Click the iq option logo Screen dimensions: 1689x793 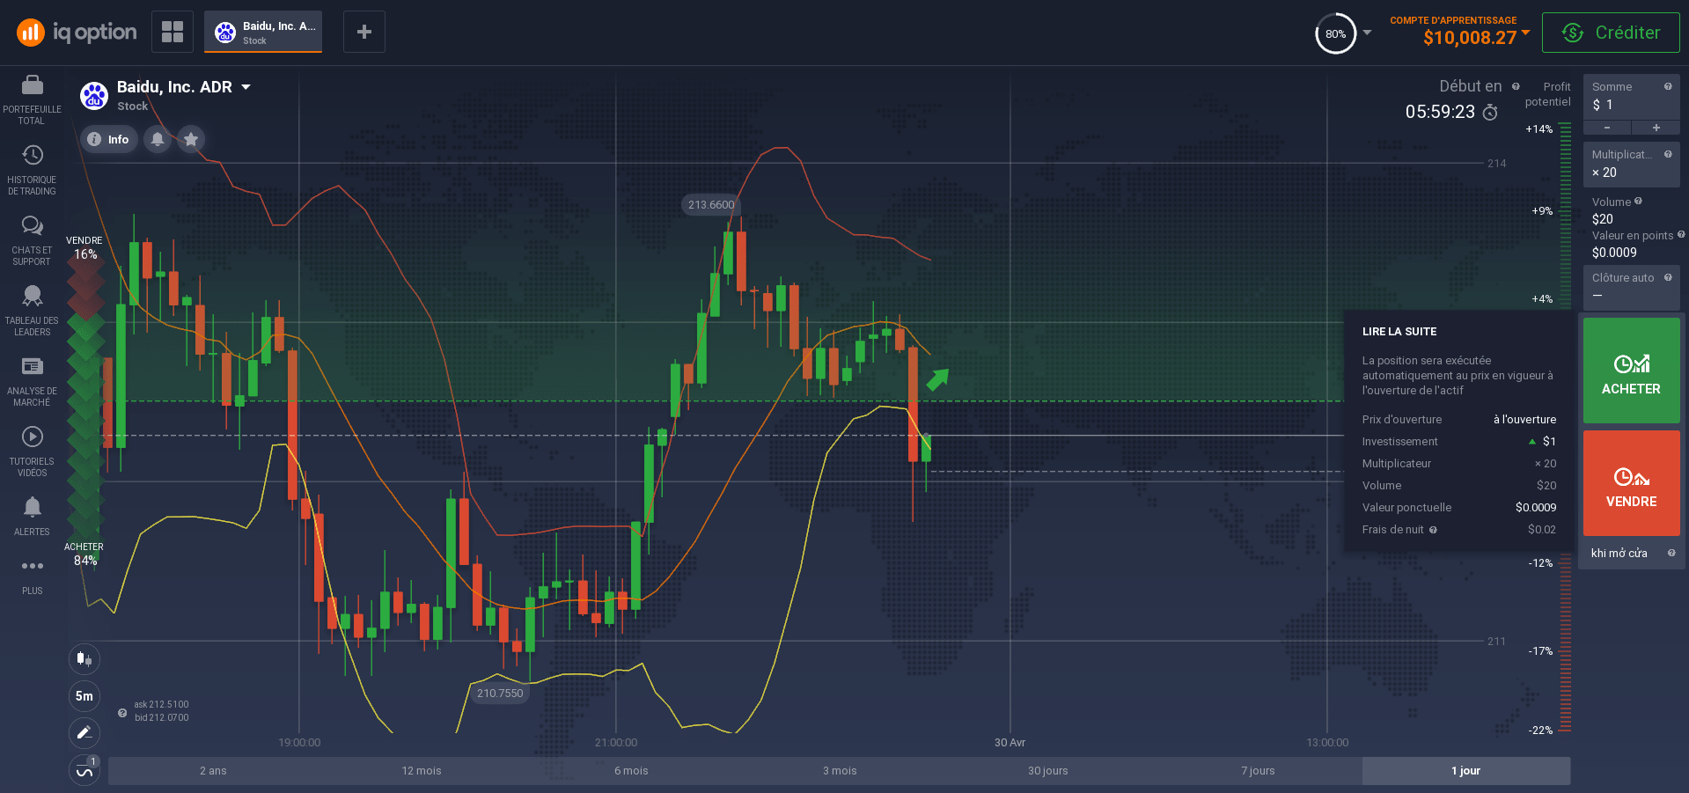77,33
